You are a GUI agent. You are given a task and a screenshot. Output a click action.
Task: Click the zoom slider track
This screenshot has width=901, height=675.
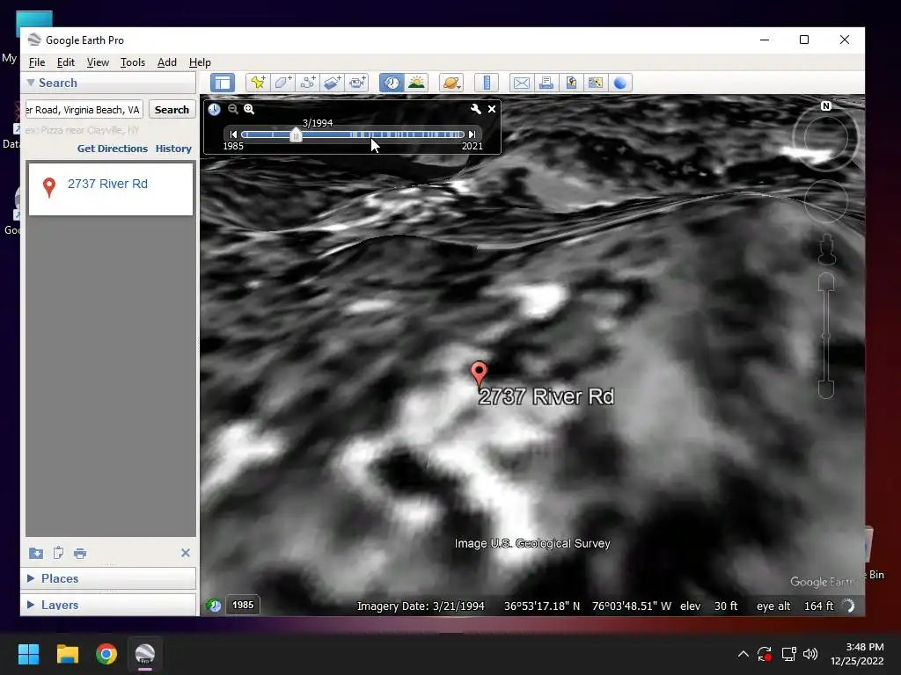825,335
